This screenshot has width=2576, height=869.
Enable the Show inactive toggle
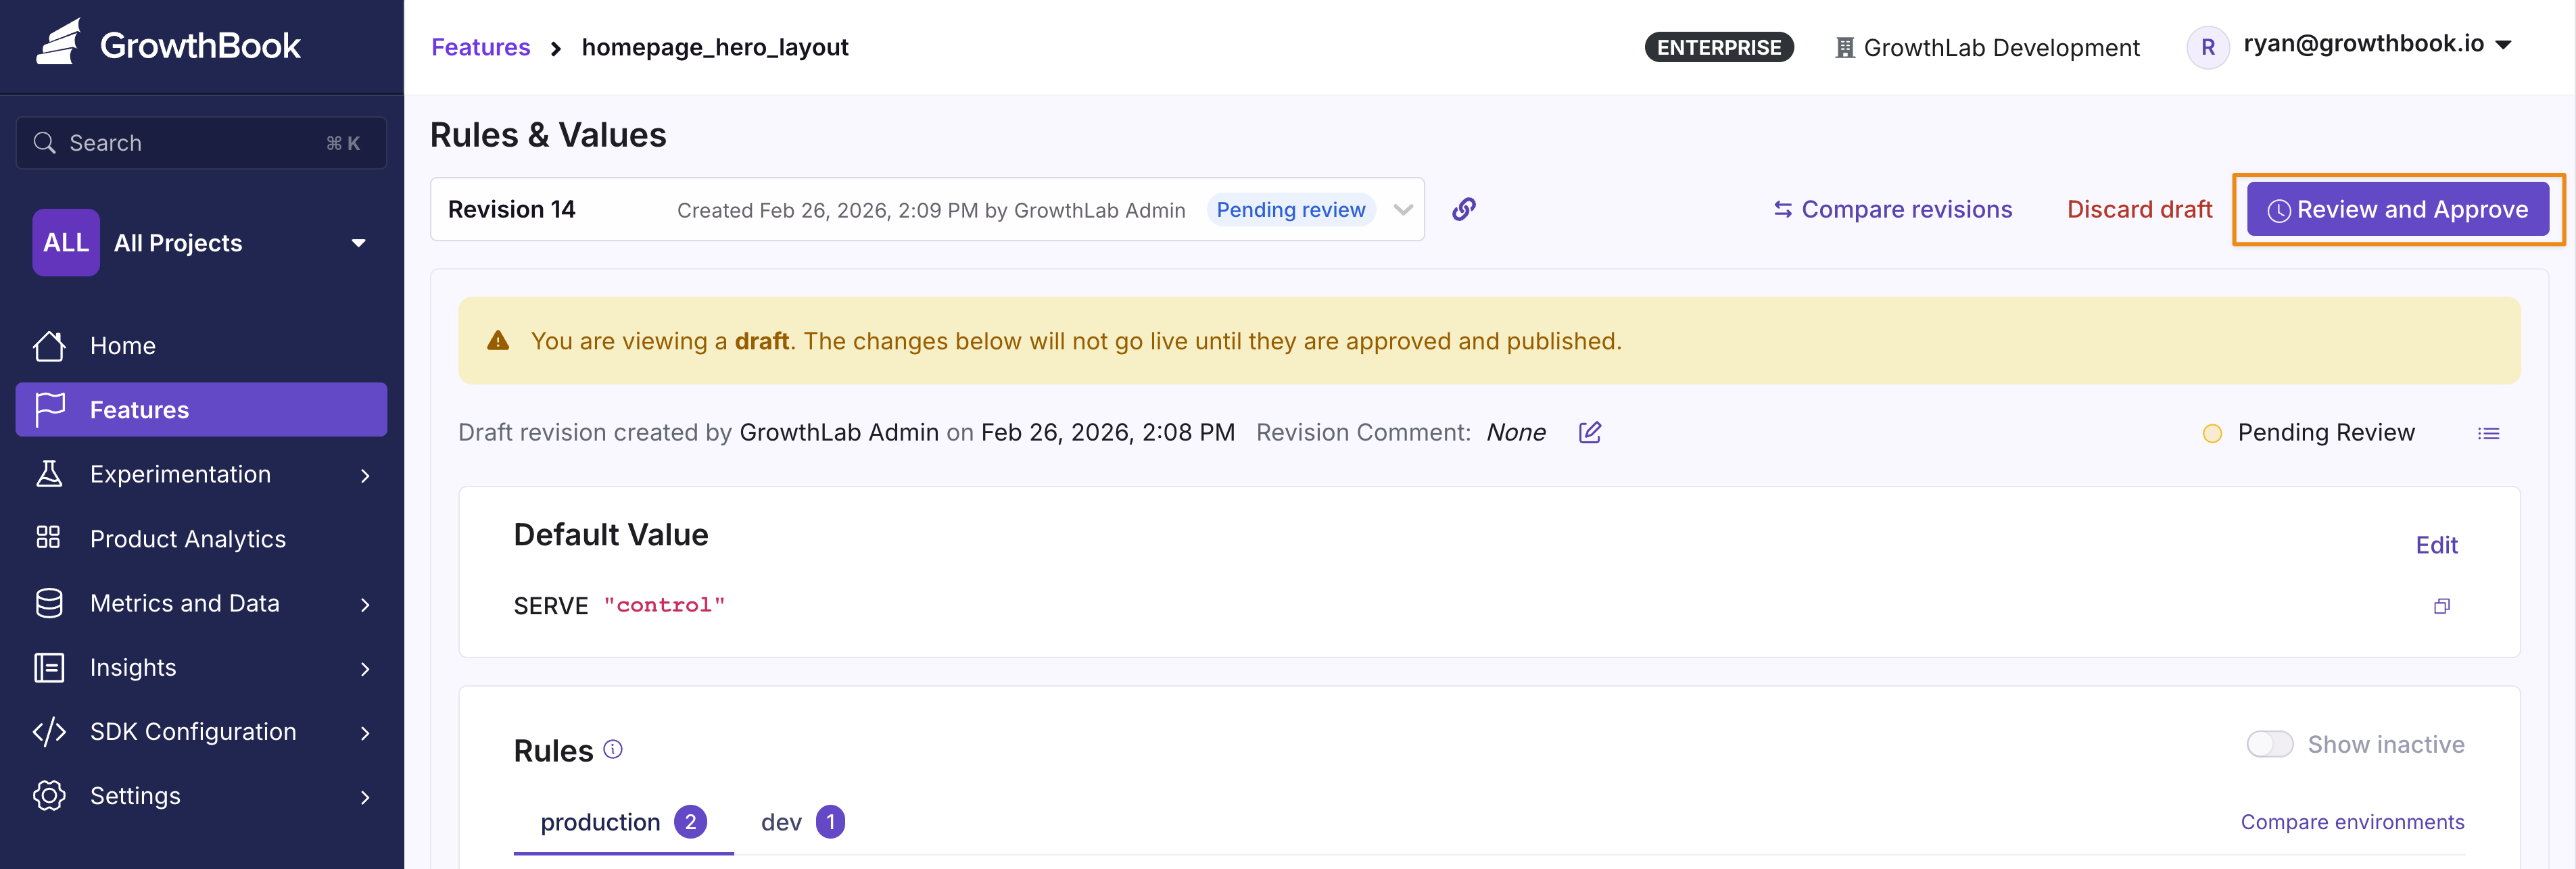point(2270,744)
